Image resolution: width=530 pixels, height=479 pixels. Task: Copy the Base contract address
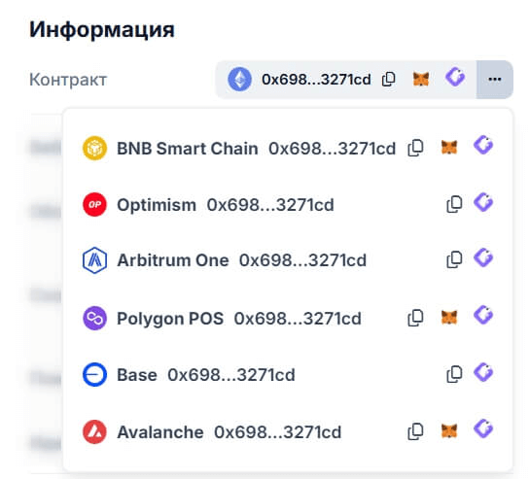coord(454,374)
